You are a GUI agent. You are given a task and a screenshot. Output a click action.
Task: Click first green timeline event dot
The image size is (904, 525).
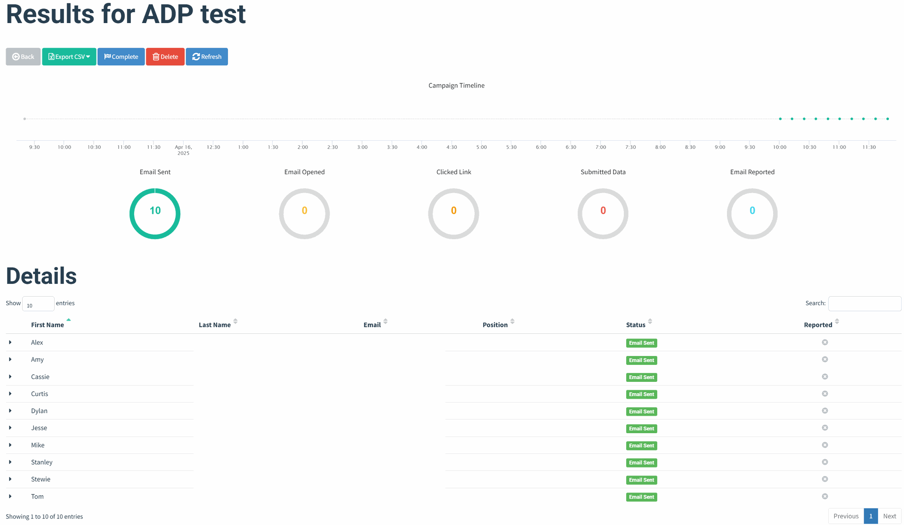780,119
